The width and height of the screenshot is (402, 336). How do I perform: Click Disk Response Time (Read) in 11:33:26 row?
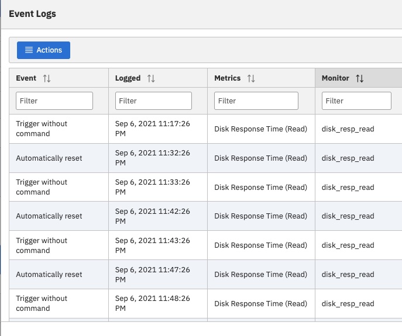(261, 187)
